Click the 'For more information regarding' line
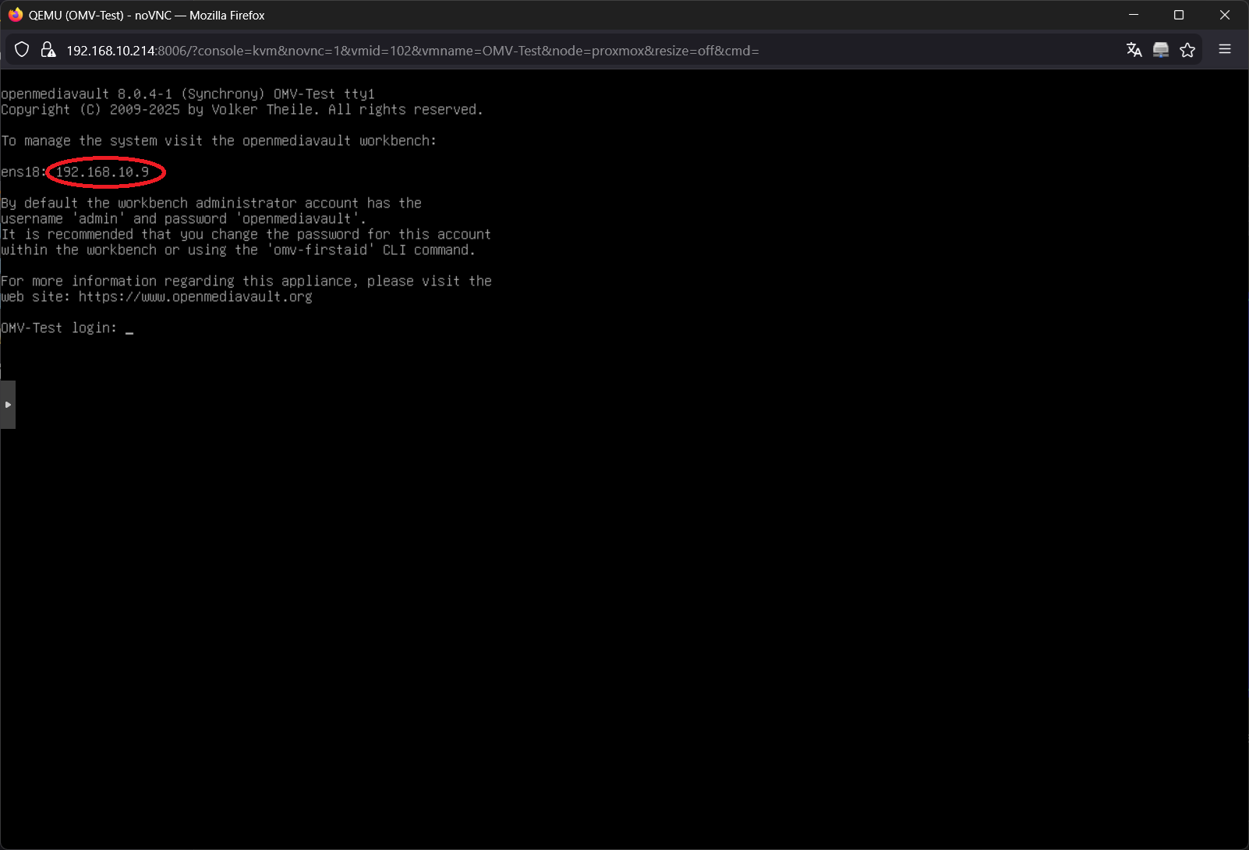Screen dimensions: 1249x850 pyautogui.click(x=246, y=281)
